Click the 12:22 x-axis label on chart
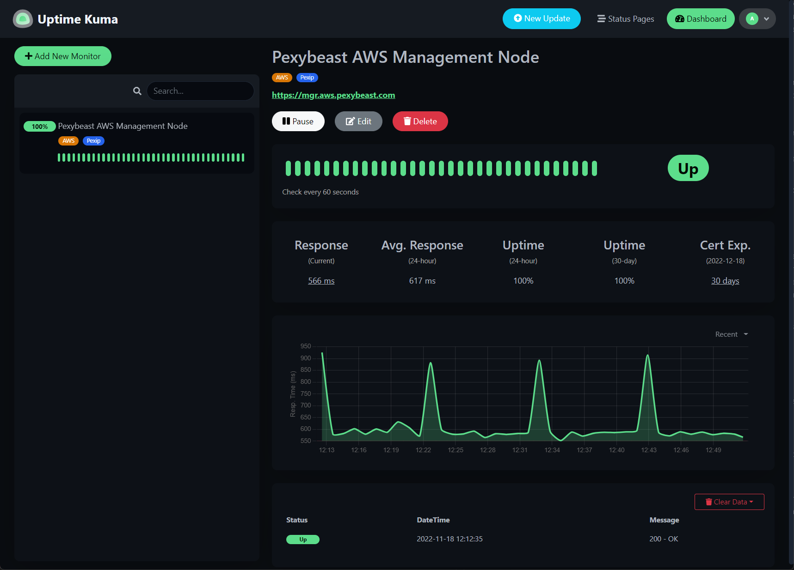Image resolution: width=794 pixels, height=570 pixels. click(423, 450)
